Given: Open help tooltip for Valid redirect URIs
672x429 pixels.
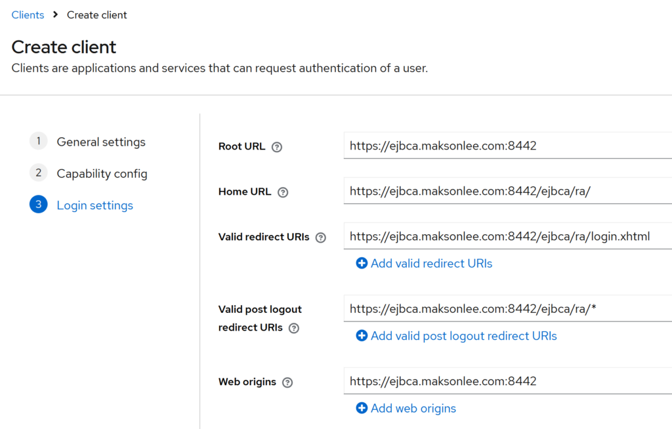Looking at the screenshot, I should tap(321, 237).
